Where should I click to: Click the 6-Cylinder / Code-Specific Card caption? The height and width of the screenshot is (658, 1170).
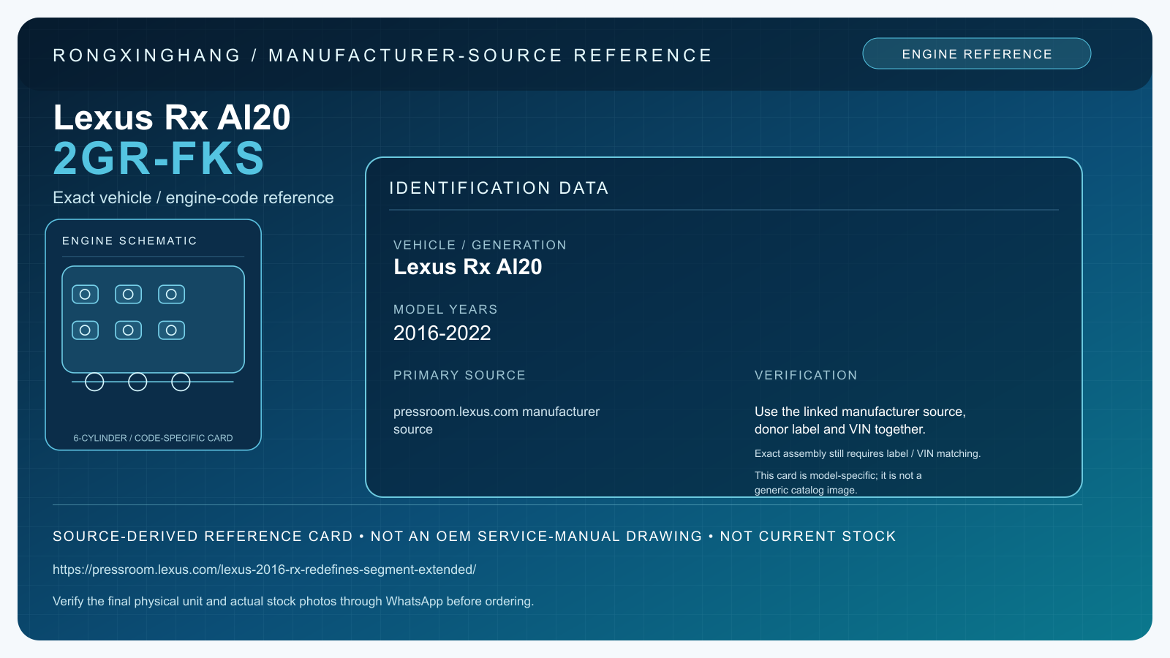153,438
